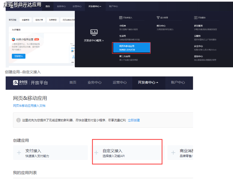Open the 运营中心 tab above the dark mega menu
Screen dimensions: 233x179
77,6
